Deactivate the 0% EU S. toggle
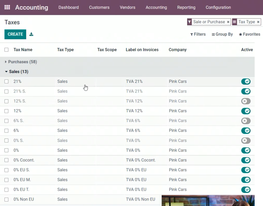Image resolution: width=263 pixels, height=206 pixels. [246, 170]
